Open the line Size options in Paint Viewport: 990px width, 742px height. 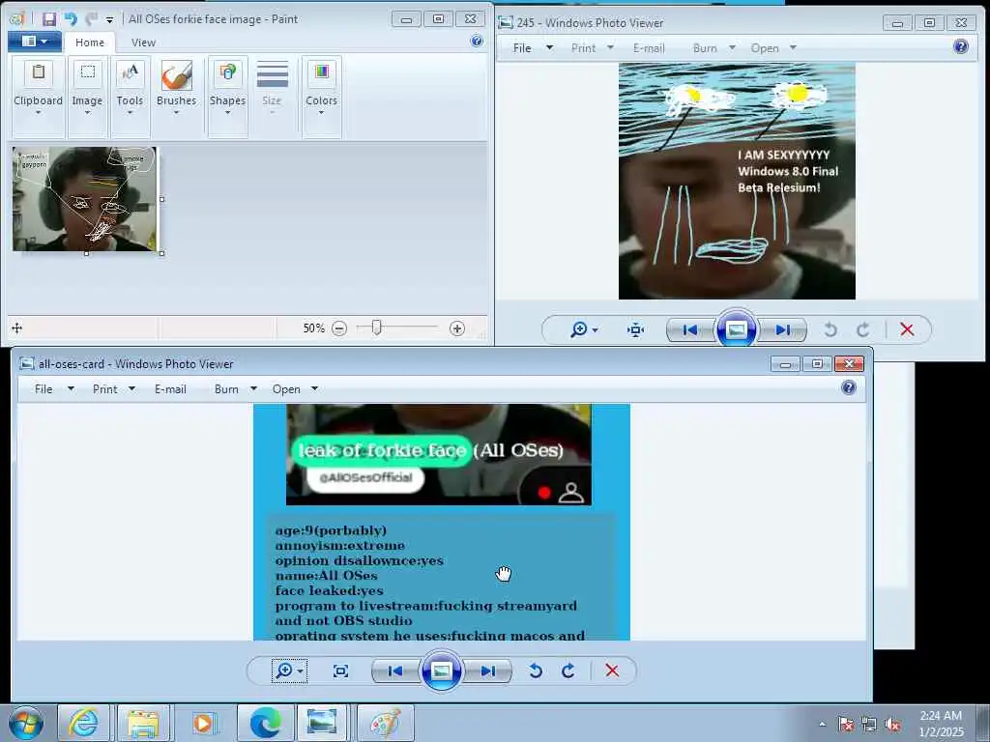point(272,89)
